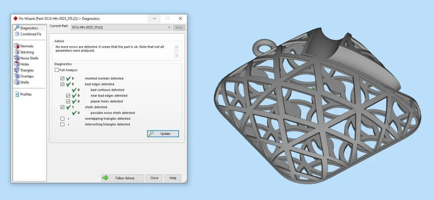Click the Close button at the bottom
The height and width of the screenshot is (200, 434).
(154, 178)
